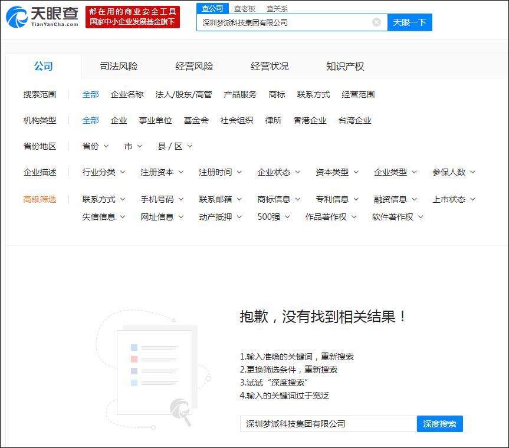Filter search scope by 商标
The height and width of the screenshot is (448, 509).
[x=277, y=94]
